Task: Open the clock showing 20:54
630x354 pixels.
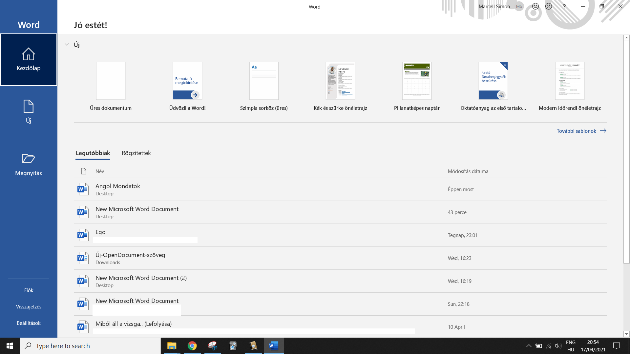Action: tap(593, 346)
